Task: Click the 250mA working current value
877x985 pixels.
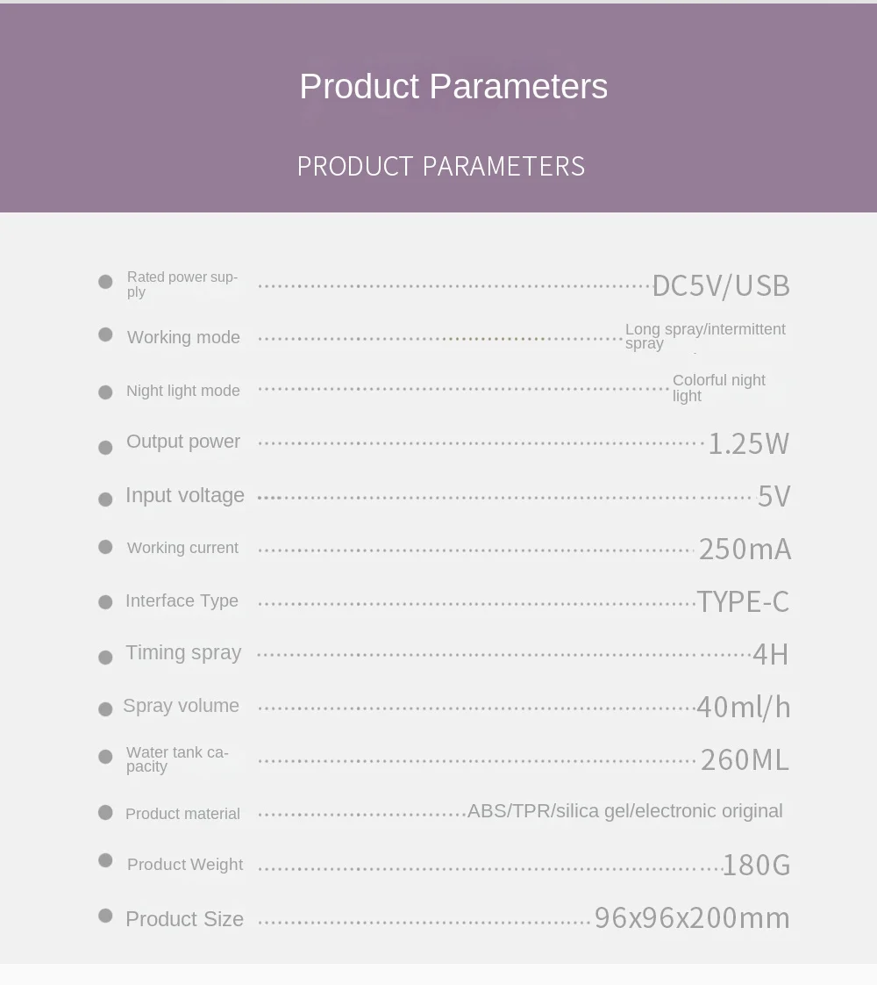Action: 745,550
